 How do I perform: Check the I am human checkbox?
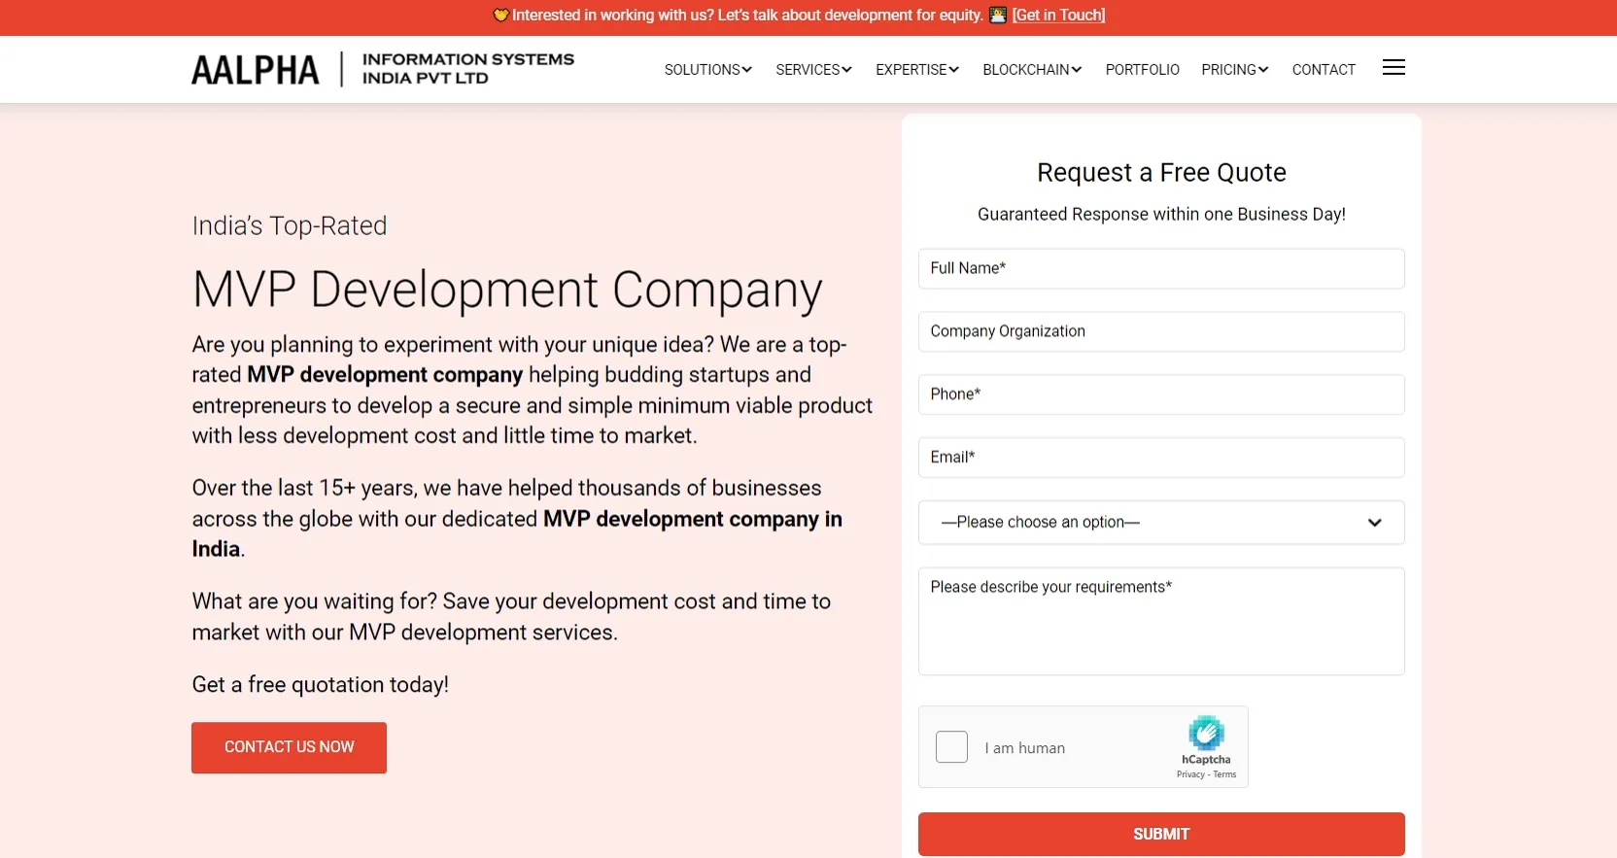pyautogui.click(x=951, y=747)
